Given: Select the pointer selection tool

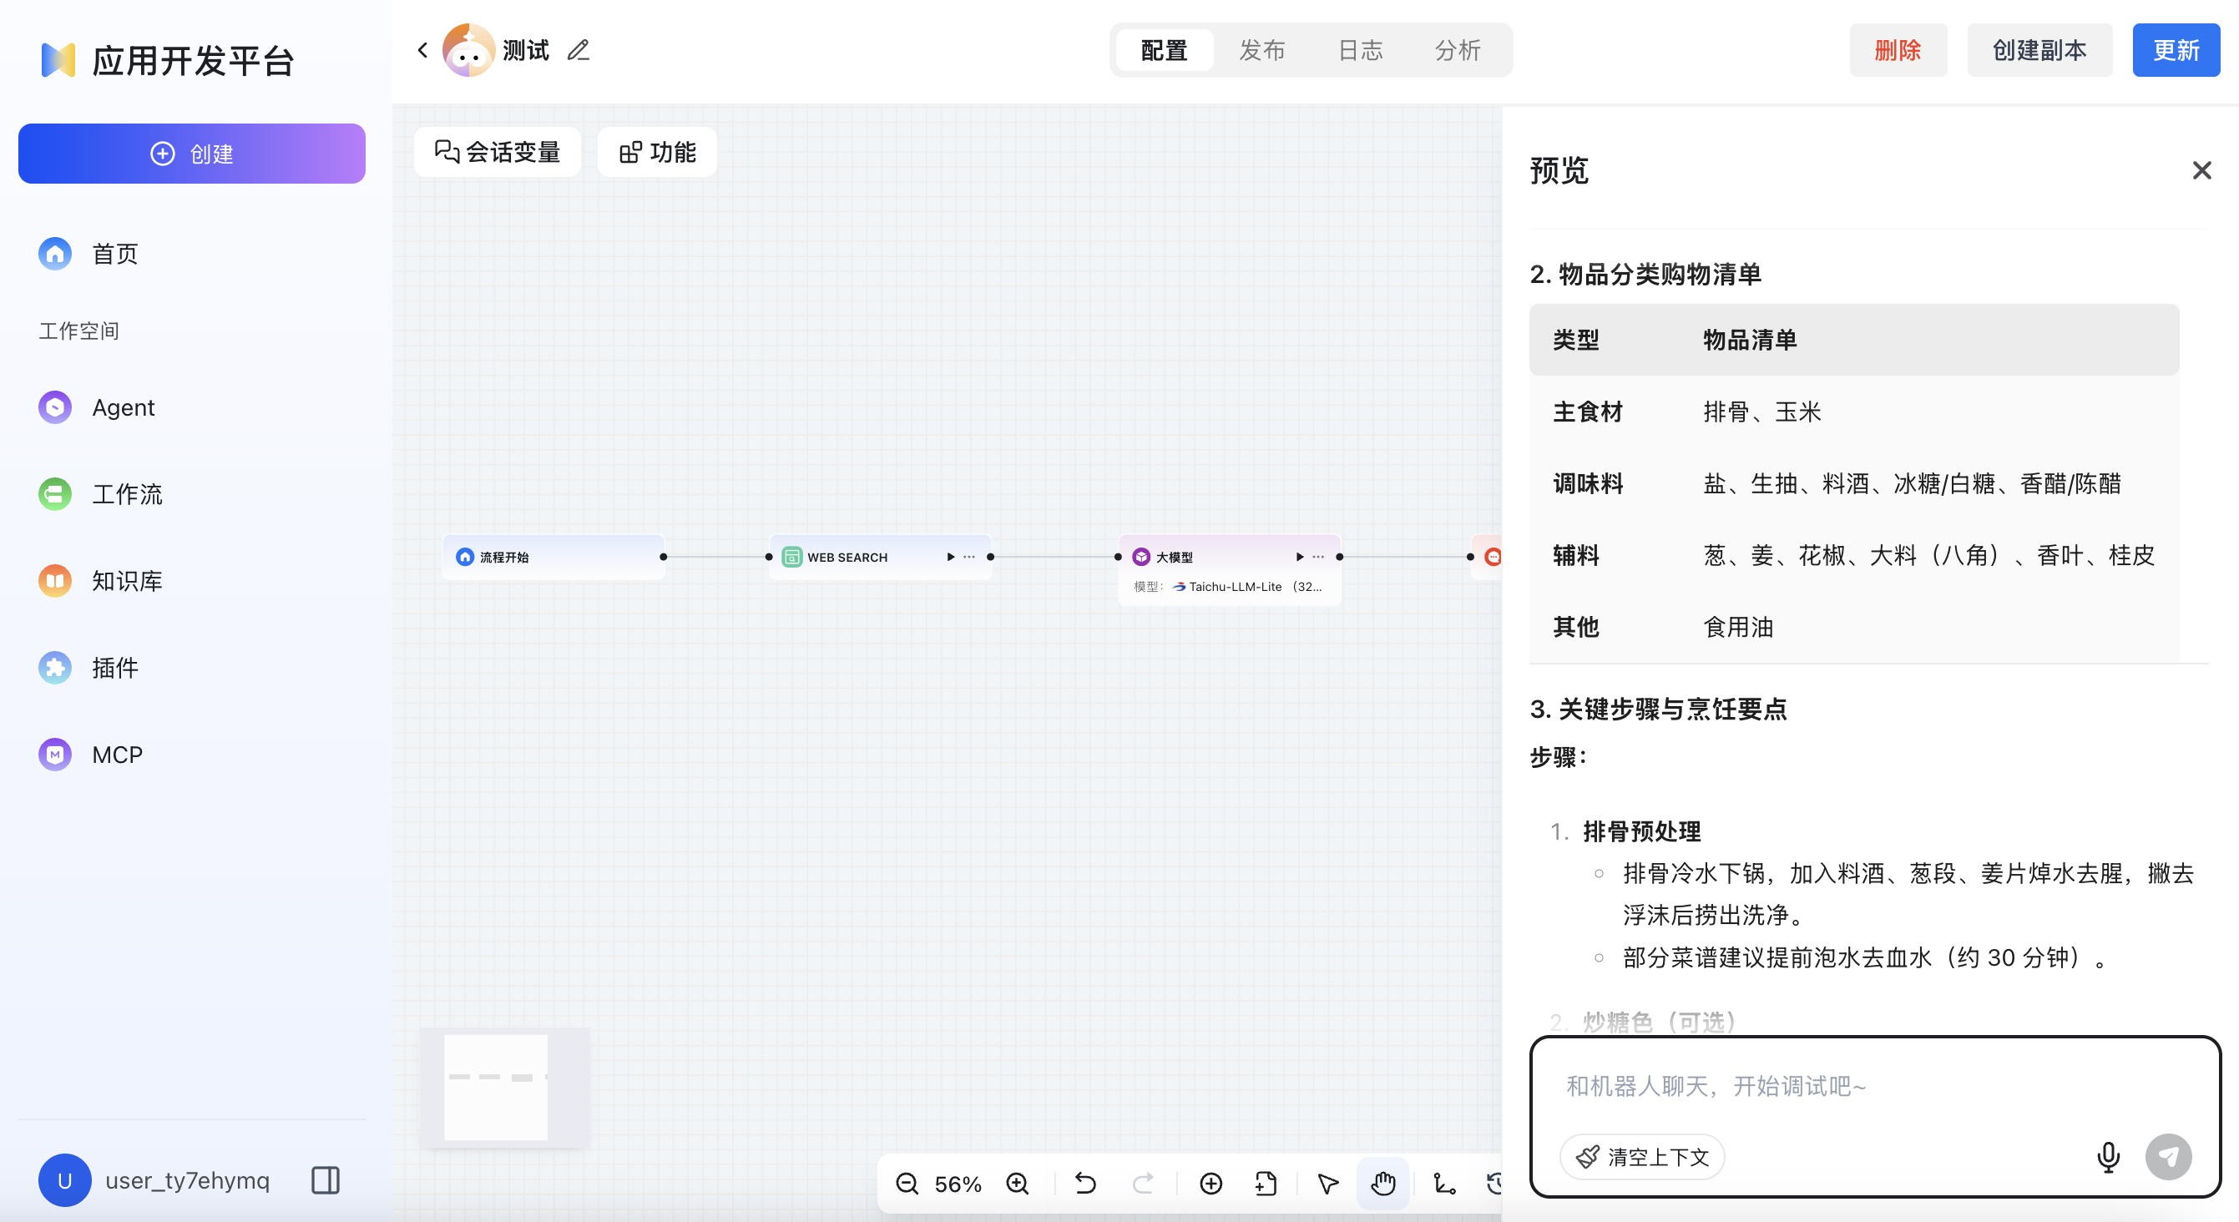Looking at the screenshot, I should (x=1327, y=1183).
